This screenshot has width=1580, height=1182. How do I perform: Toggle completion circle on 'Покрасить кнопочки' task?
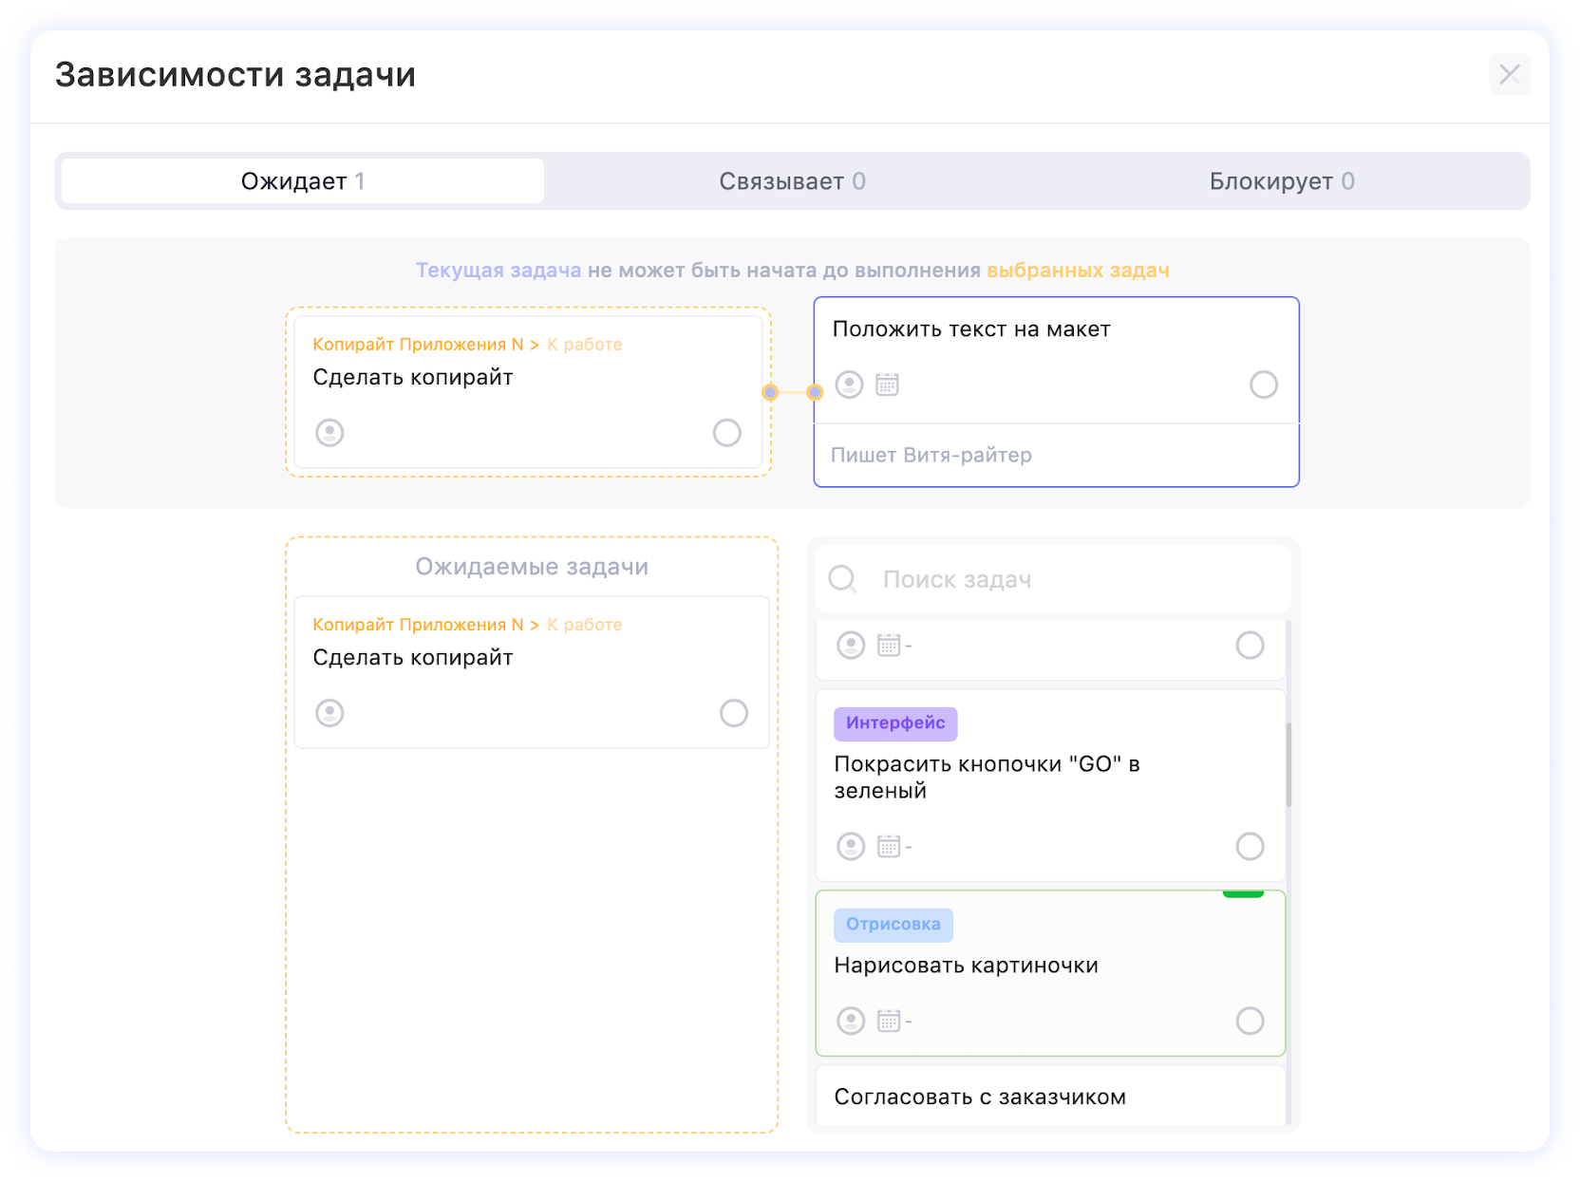(x=1250, y=846)
